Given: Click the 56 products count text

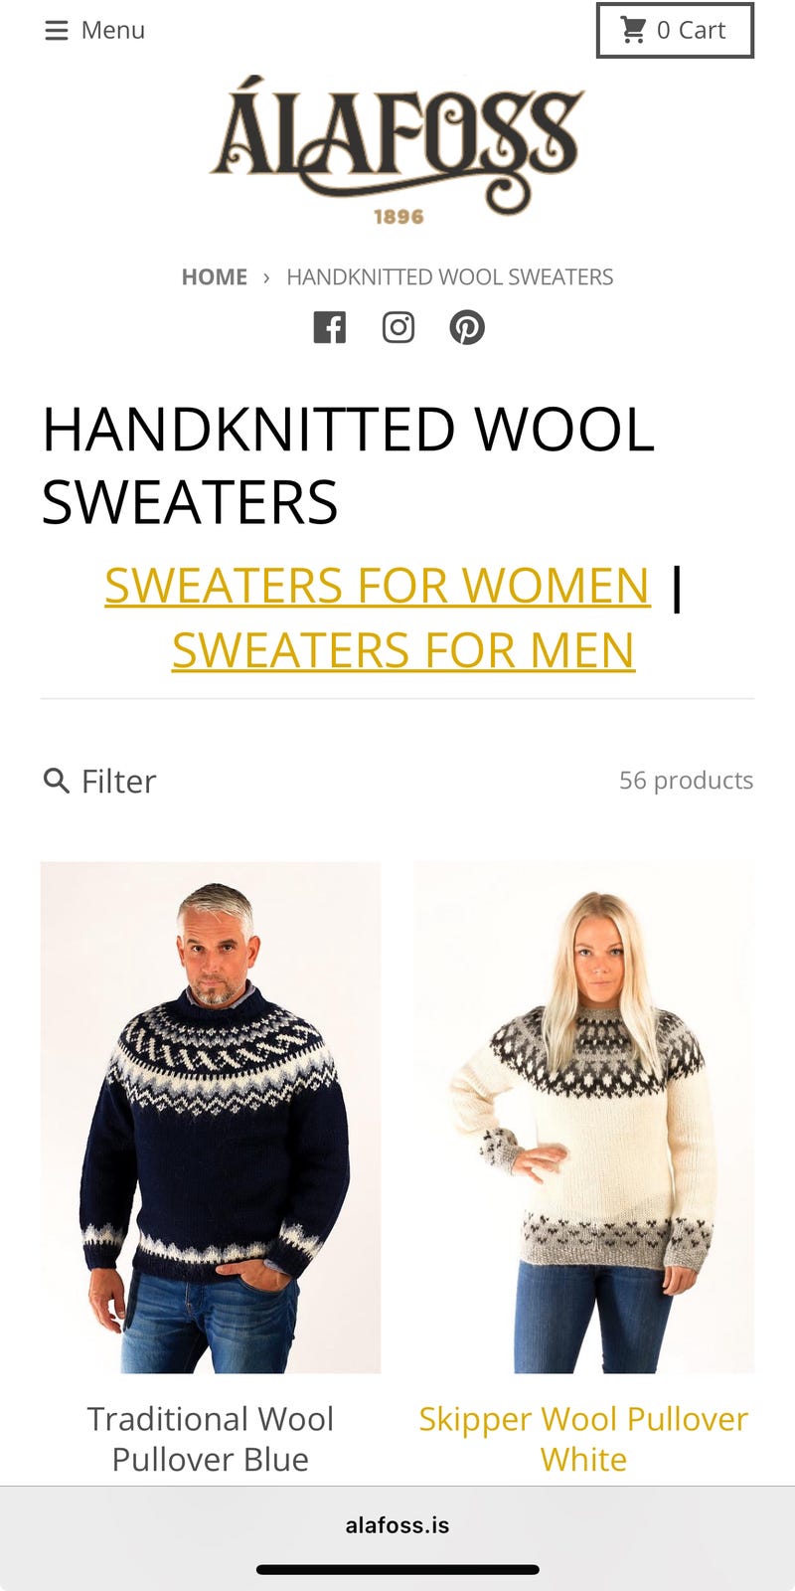Looking at the screenshot, I should pos(687,781).
